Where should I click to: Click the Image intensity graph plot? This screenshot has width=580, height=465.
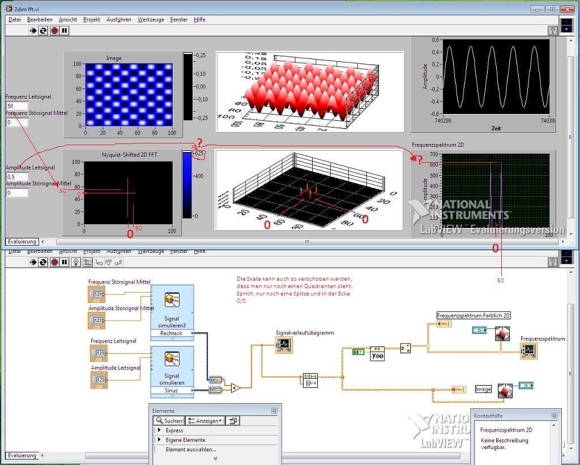[129, 95]
